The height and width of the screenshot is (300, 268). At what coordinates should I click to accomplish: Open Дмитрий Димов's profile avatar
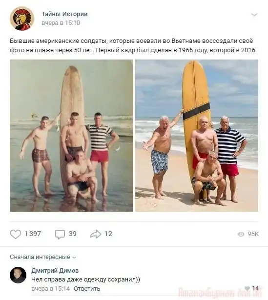(18, 275)
